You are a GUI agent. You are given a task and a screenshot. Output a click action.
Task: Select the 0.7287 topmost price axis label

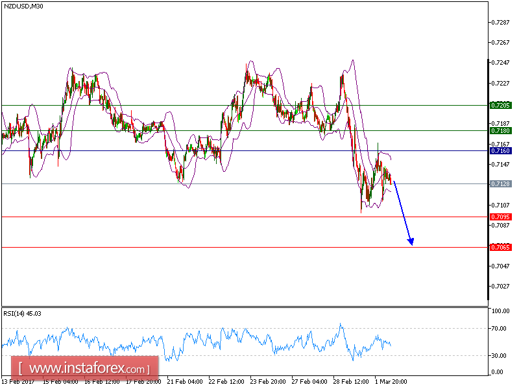(x=500, y=22)
